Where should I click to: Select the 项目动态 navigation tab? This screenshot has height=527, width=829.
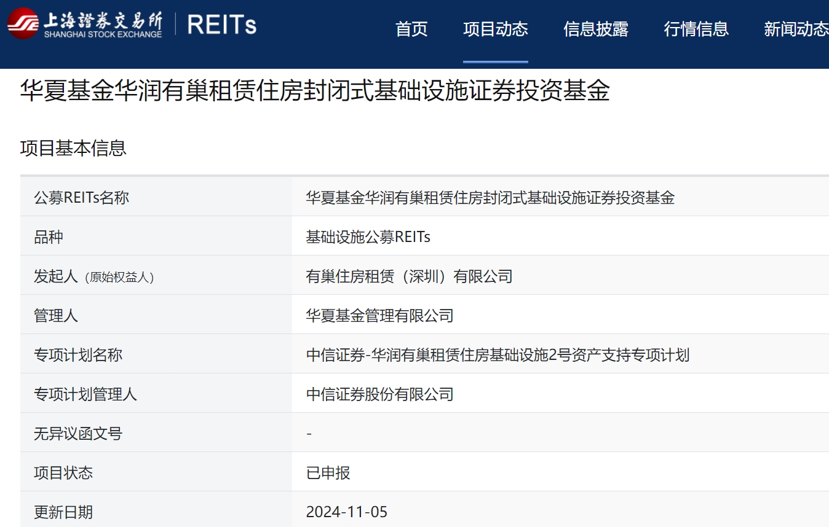(x=496, y=29)
